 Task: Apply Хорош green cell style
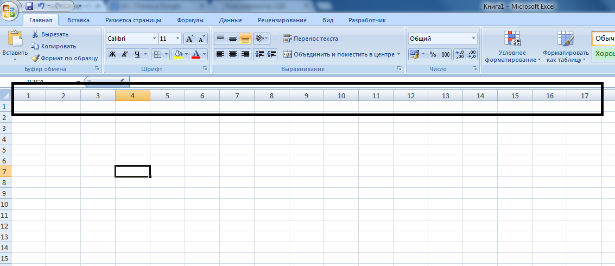pos(603,54)
